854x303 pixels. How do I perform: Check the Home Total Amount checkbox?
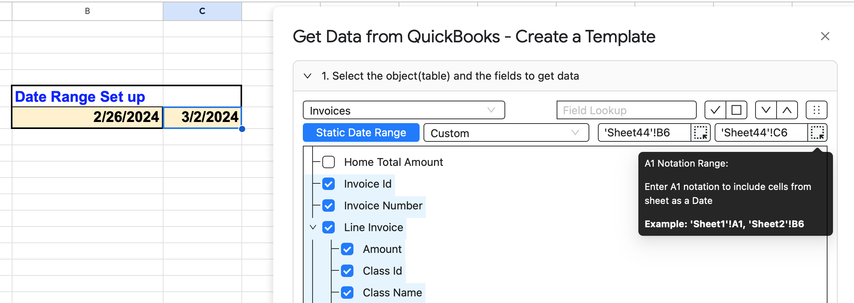[329, 162]
